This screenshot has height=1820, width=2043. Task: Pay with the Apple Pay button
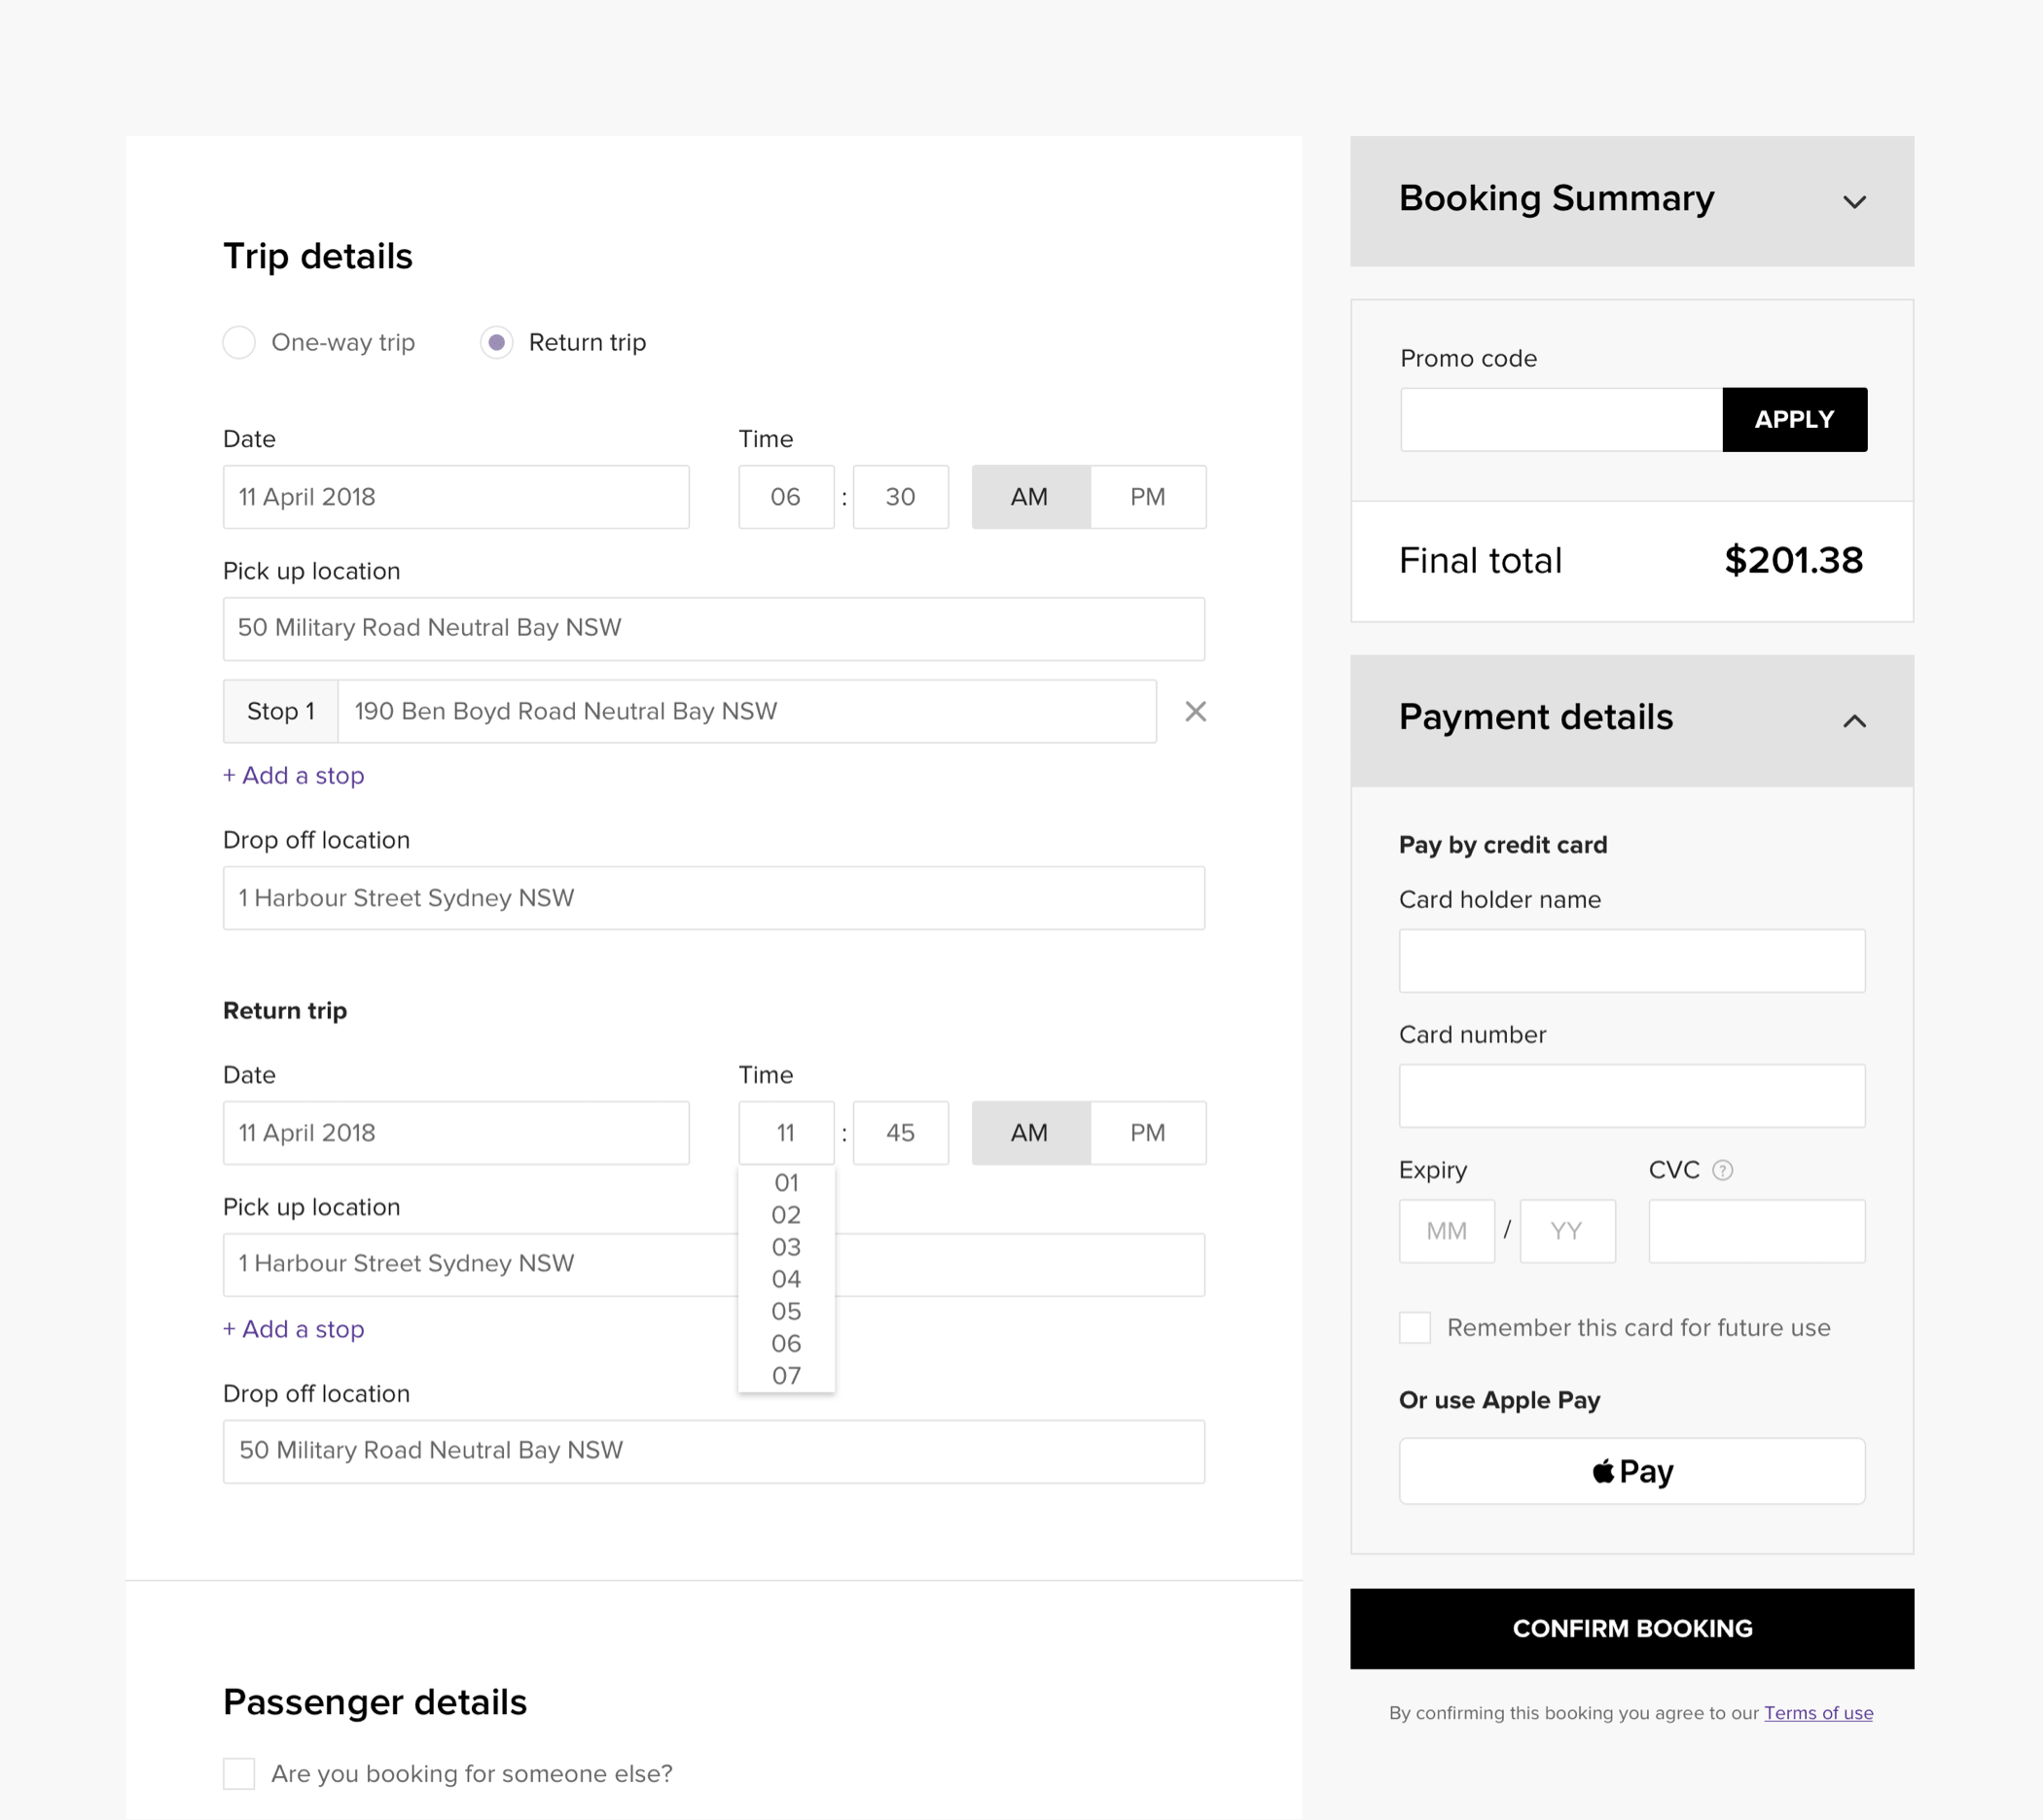(1631, 1471)
